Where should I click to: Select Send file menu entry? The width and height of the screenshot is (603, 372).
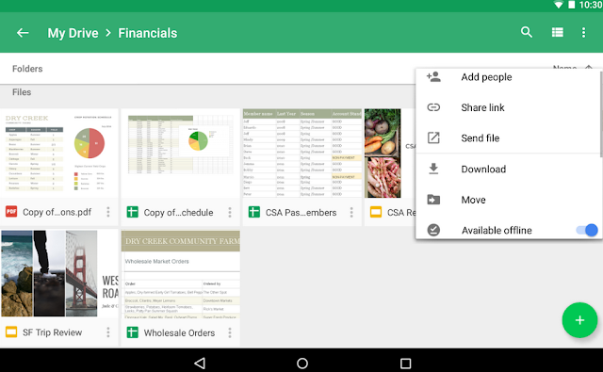point(480,137)
